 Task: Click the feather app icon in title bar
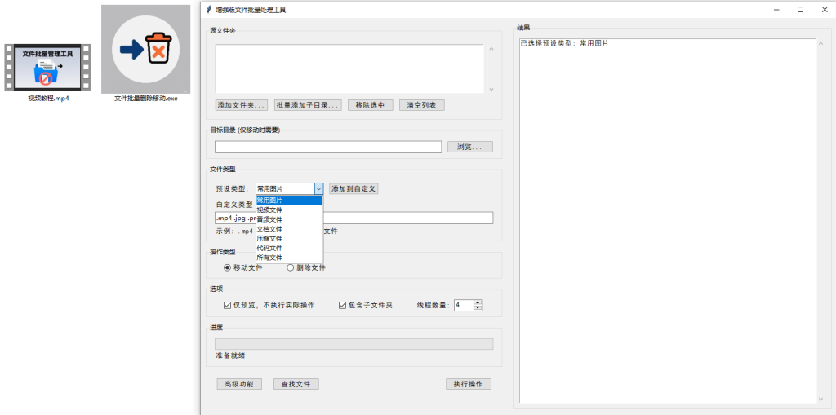point(209,10)
